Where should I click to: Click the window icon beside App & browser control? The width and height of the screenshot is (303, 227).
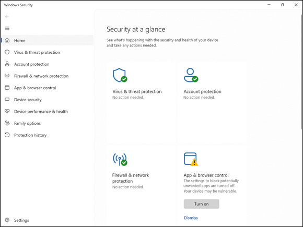pyautogui.click(x=7, y=88)
